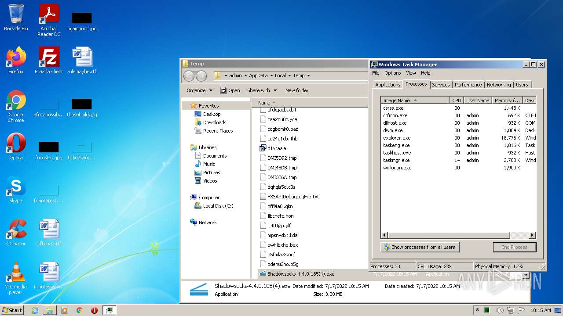The width and height of the screenshot is (563, 316).
Task: Open Options menu in Task Manager
Action: 393,73
